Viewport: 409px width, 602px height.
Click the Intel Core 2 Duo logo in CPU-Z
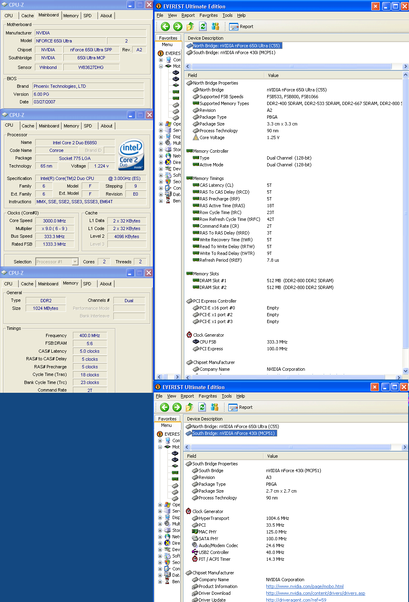(x=131, y=155)
